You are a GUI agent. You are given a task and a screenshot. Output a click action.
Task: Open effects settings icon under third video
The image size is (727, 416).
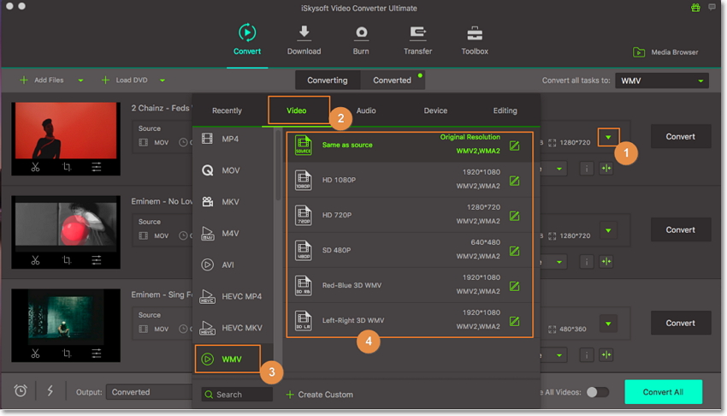(97, 354)
